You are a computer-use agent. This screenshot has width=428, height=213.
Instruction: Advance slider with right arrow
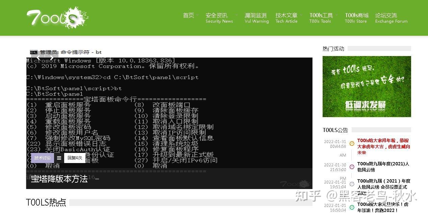[51, 57]
